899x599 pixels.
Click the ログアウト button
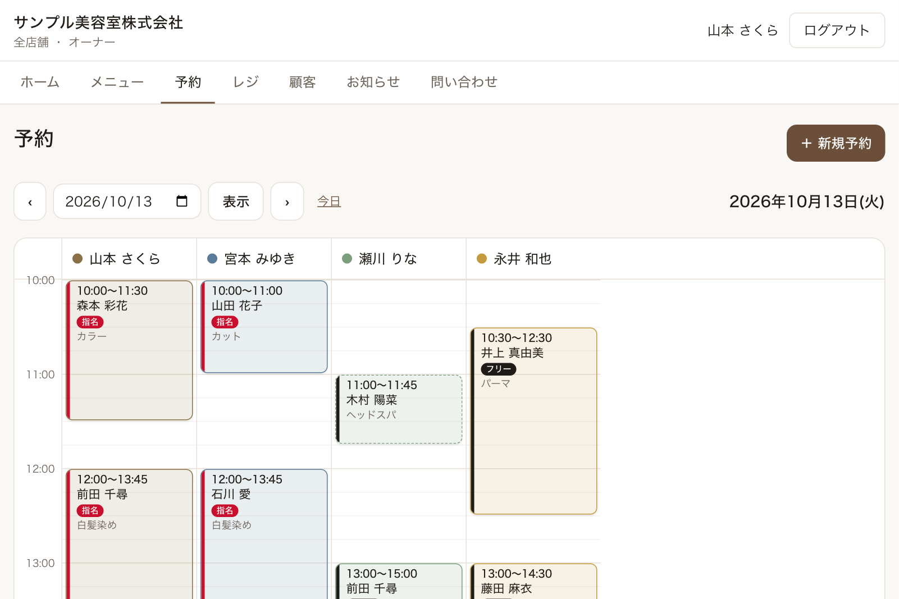[837, 30]
